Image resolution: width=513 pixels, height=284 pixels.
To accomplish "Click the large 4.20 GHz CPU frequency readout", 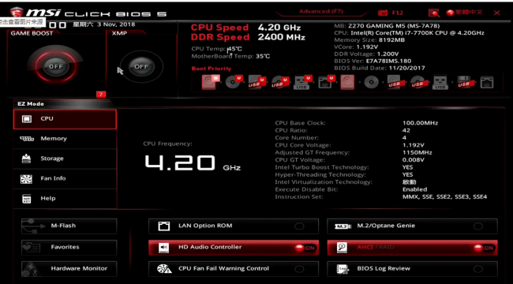I will pyautogui.click(x=193, y=163).
